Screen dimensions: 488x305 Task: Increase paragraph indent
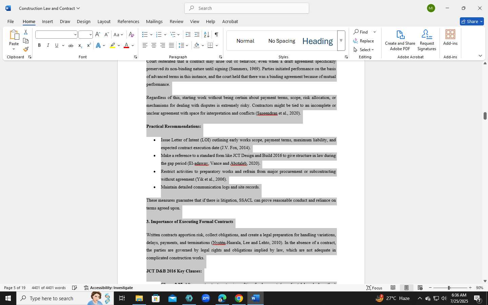197,35
